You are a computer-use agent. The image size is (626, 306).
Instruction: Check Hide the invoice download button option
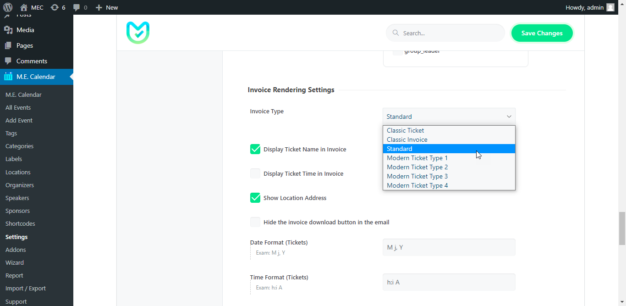coord(255,222)
